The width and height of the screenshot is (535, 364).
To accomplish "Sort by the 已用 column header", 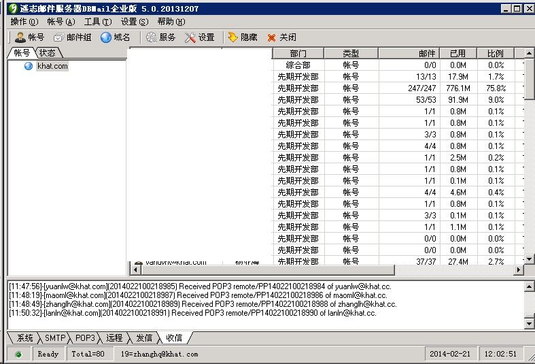I will pyautogui.click(x=458, y=53).
